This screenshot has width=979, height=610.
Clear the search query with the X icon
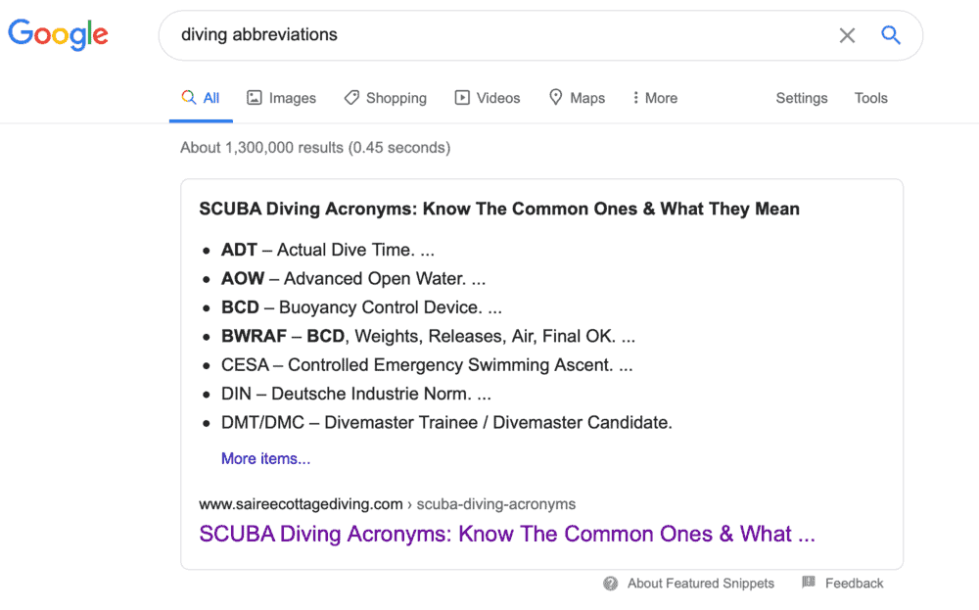[847, 35]
